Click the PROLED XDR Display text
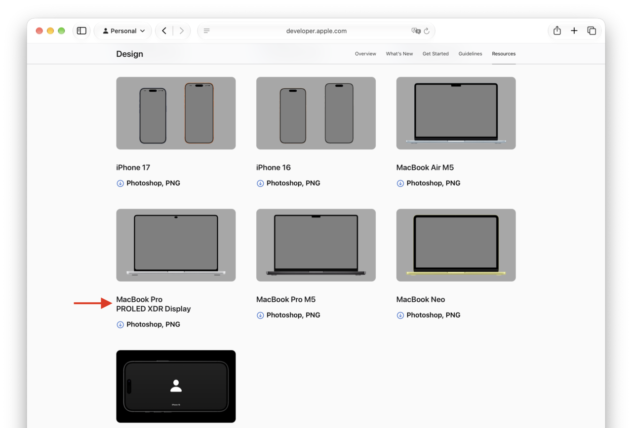This screenshot has height=428, width=632. 154,309
